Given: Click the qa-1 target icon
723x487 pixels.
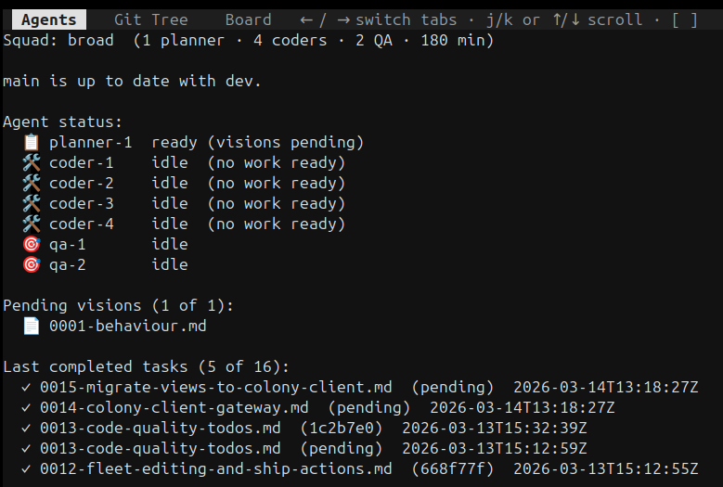Looking at the screenshot, I should click(31, 245).
